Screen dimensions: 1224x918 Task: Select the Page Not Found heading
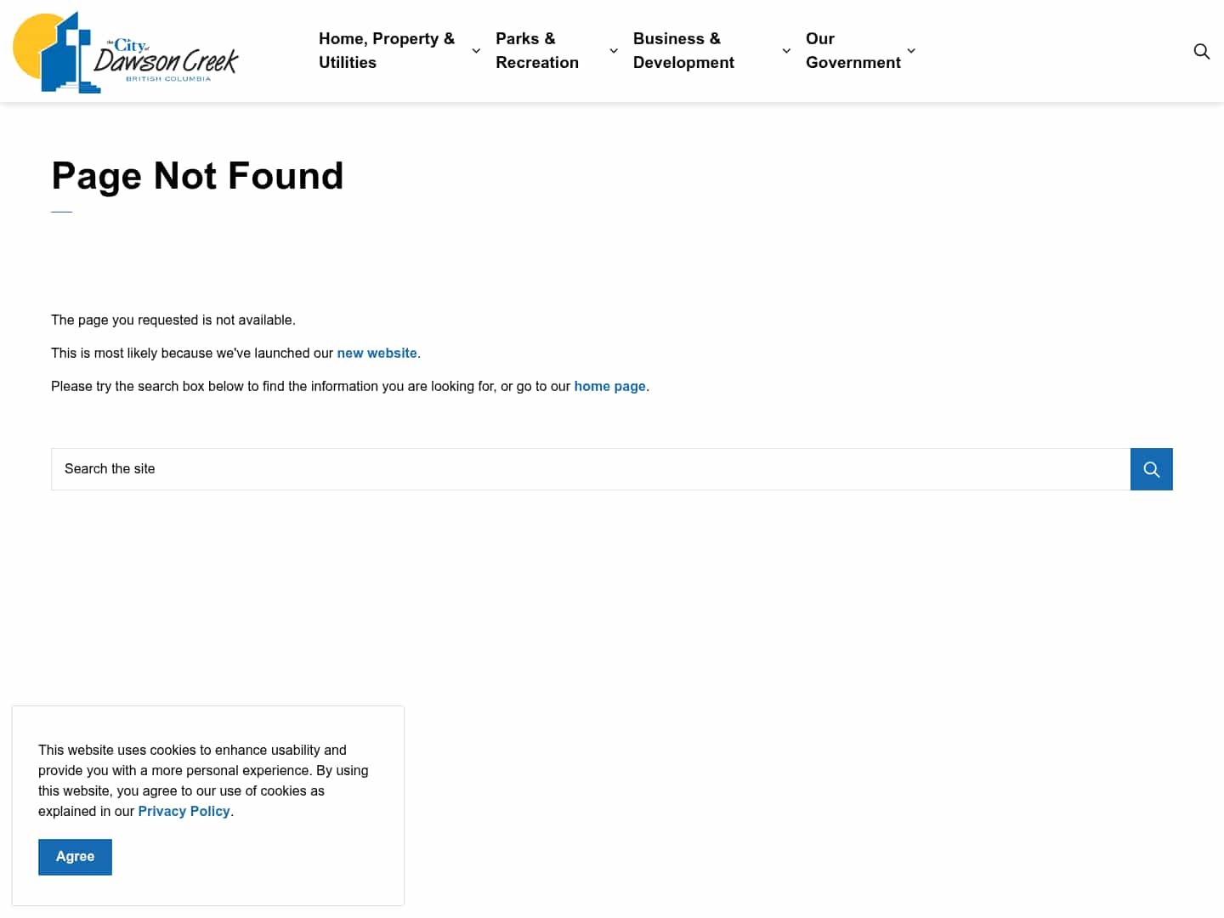[x=197, y=176]
